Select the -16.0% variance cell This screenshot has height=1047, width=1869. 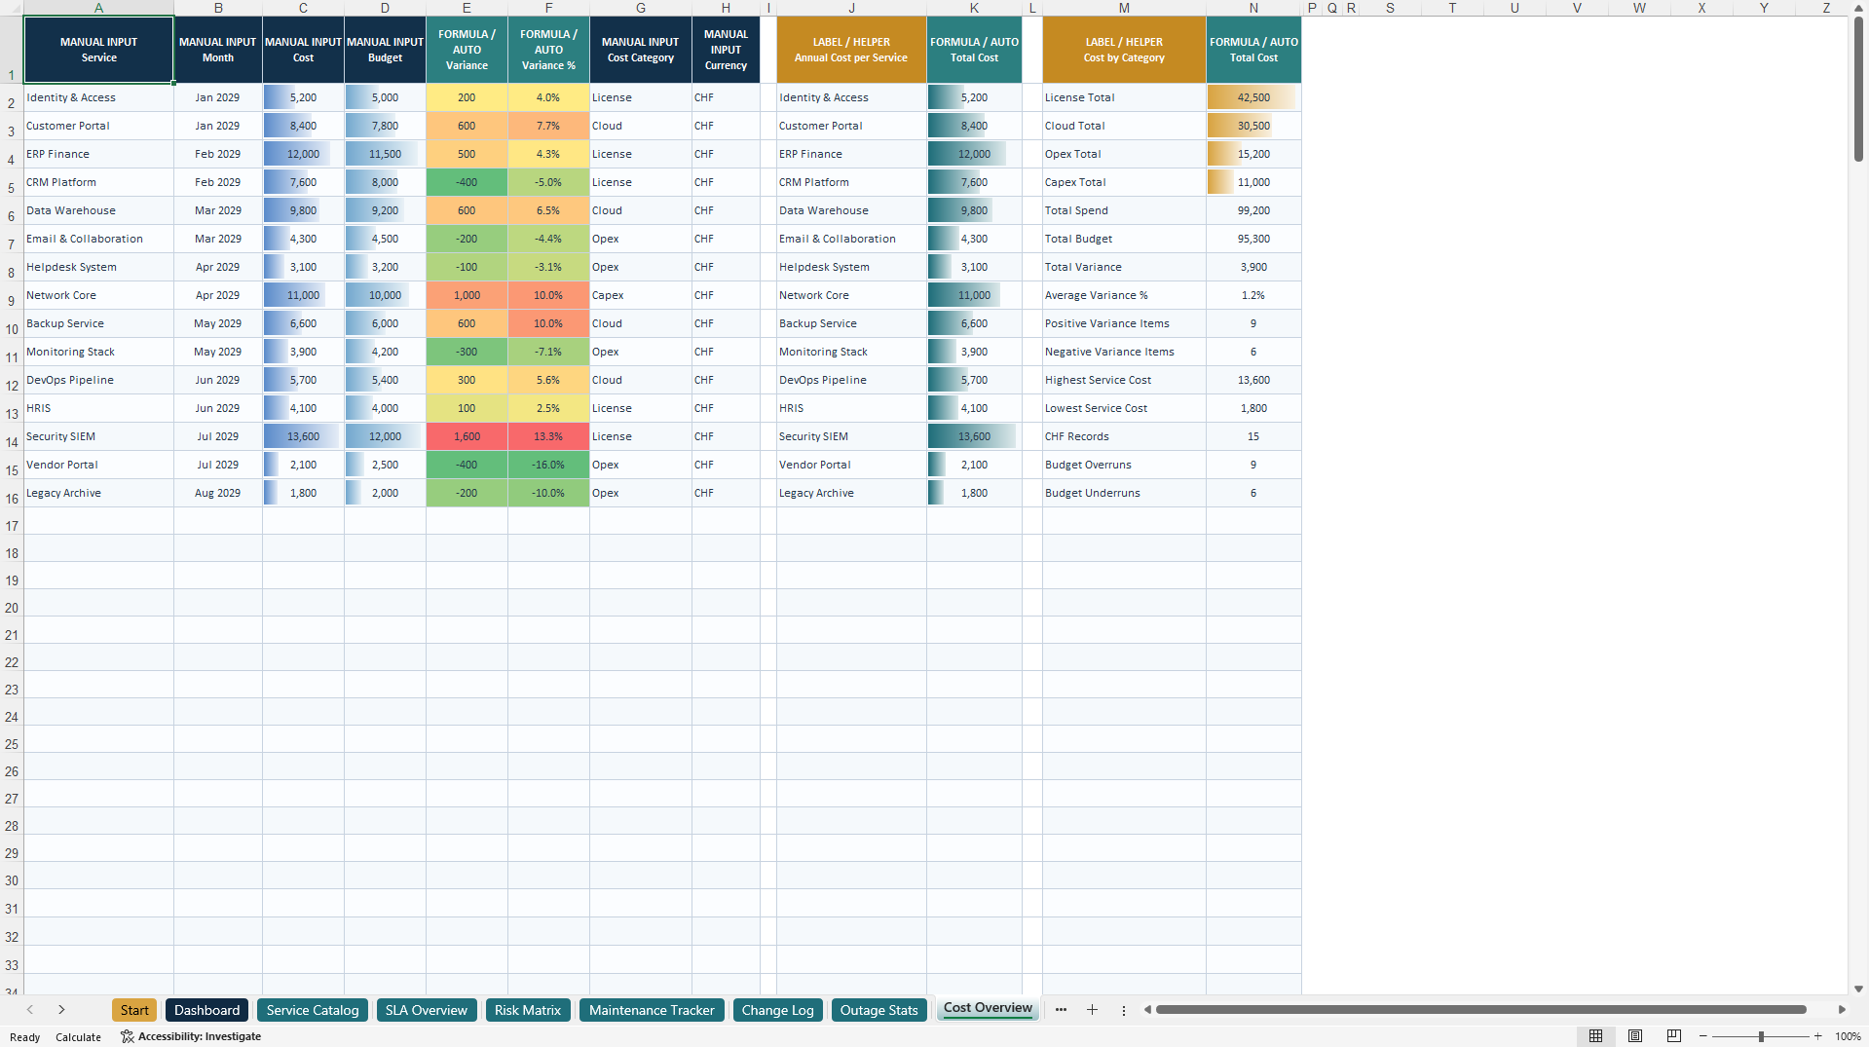click(548, 465)
